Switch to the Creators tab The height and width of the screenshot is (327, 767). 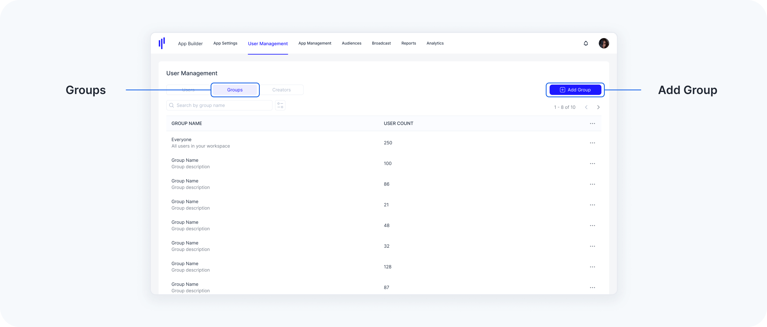pos(281,90)
